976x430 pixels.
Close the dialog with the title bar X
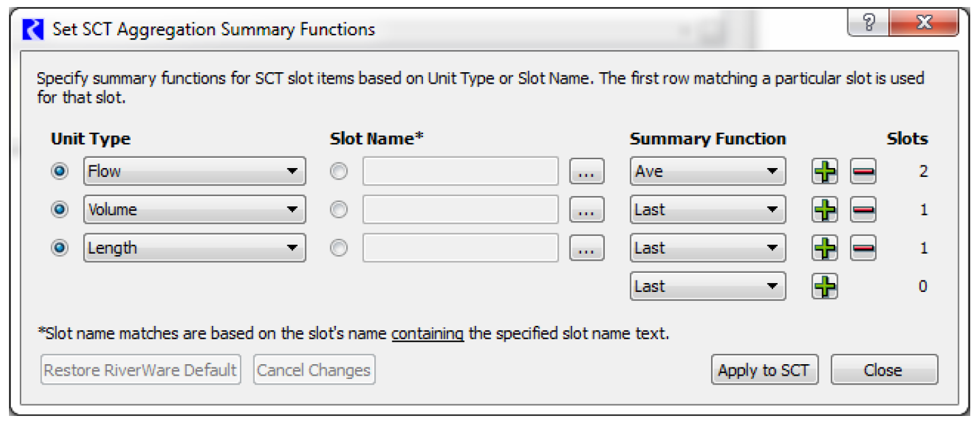click(924, 24)
